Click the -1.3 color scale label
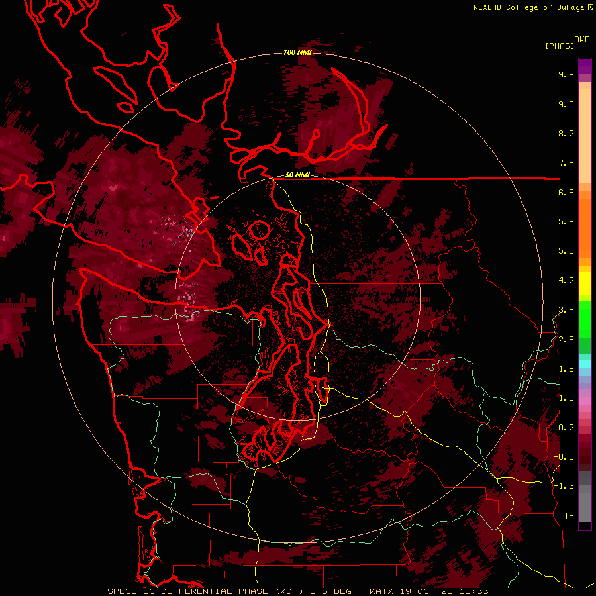Image resolution: width=596 pixels, height=596 pixels. (564, 486)
